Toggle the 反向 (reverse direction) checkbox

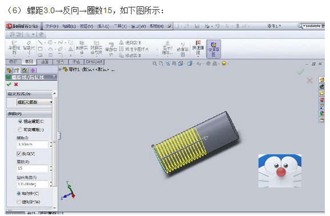19,154
